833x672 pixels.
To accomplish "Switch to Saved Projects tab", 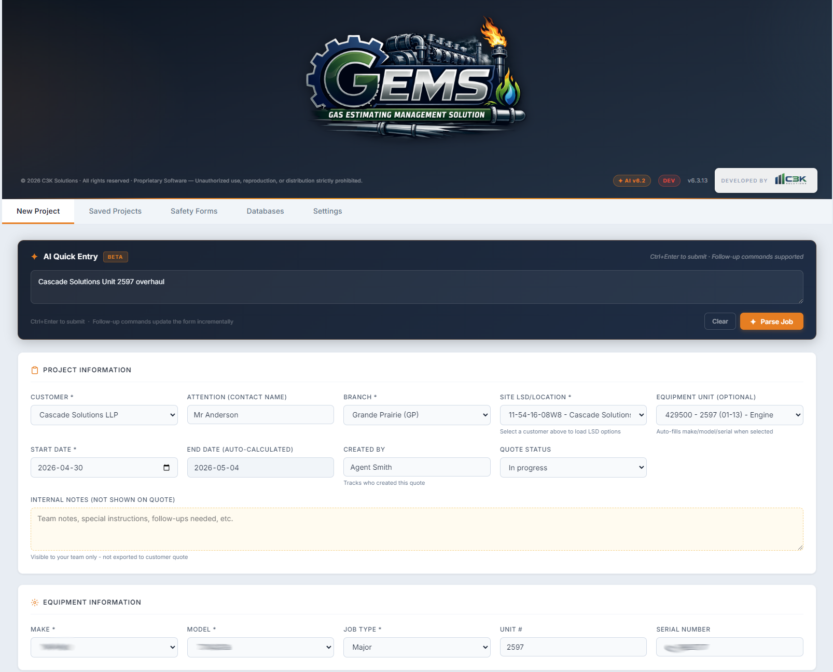I will pos(115,211).
